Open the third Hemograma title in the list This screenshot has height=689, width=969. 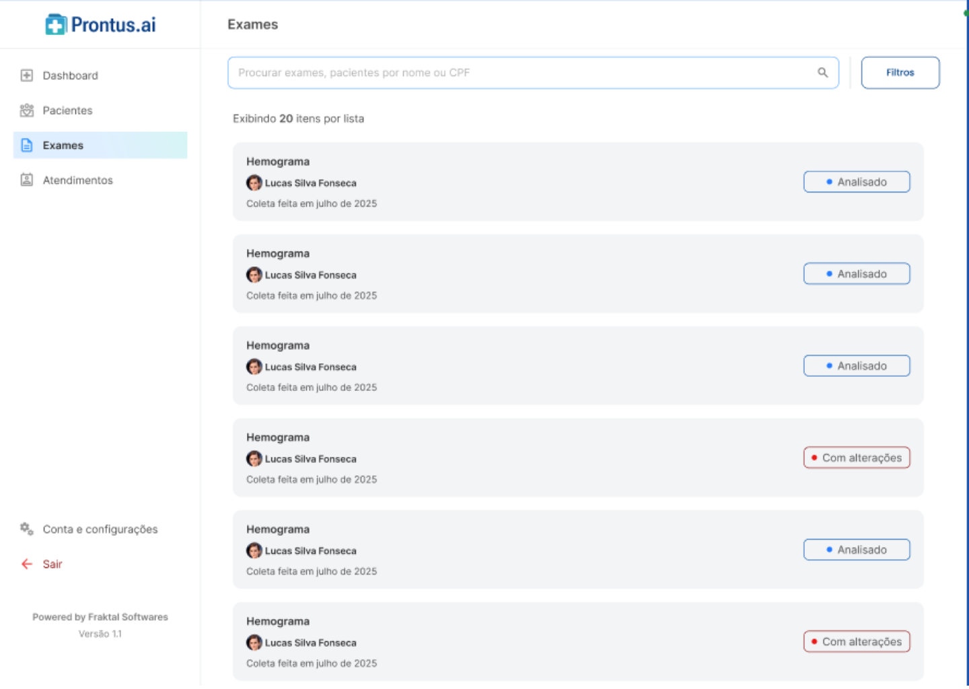click(278, 345)
